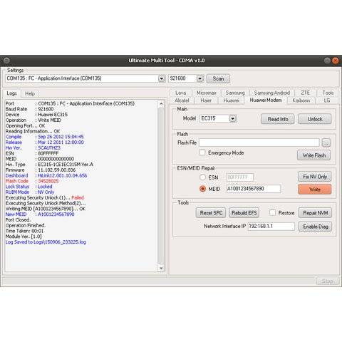This screenshot has width=342, height=342.
Task: Open the baud rate 921600 dropdown
Action: [x=200, y=78]
